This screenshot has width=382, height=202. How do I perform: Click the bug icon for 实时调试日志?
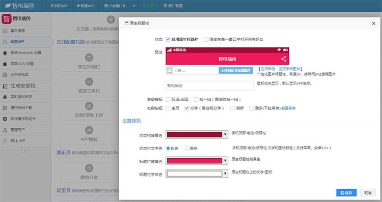pyautogui.click(x=5, y=97)
